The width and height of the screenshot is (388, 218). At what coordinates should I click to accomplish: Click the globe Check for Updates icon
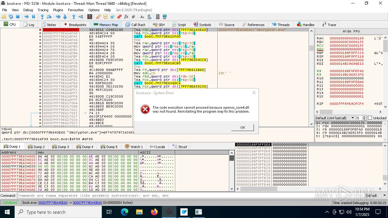pyautogui.click(x=165, y=17)
